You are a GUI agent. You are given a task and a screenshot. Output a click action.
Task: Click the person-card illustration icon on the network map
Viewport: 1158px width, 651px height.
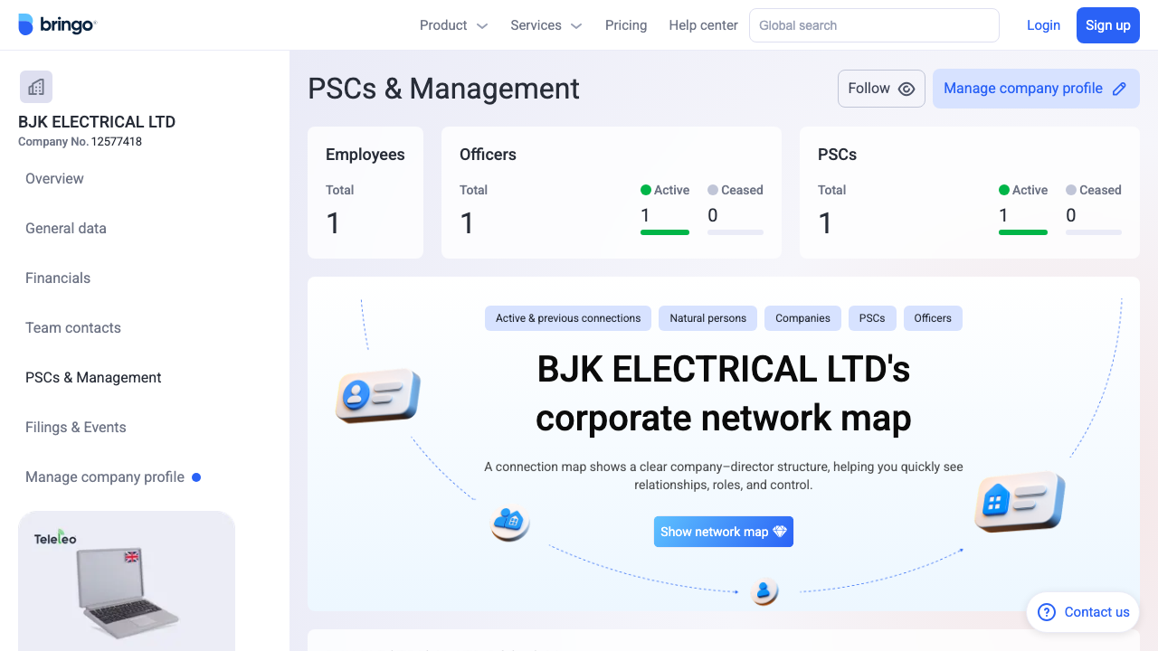tap(377, 395)
